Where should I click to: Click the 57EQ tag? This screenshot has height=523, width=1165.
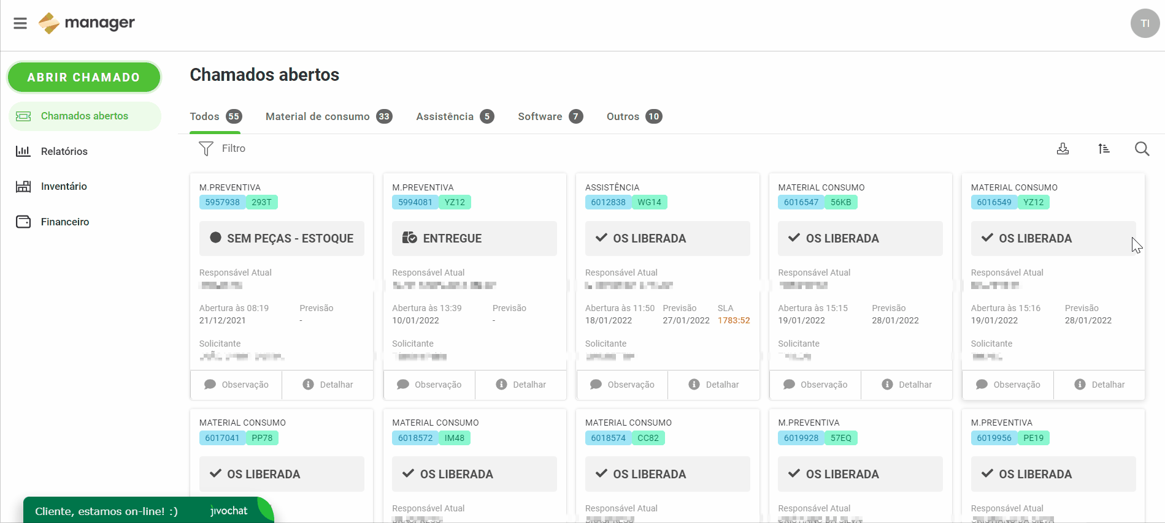pyautogui.click(x=841, y=438)
